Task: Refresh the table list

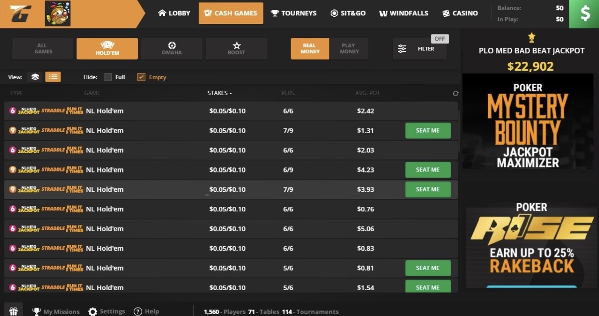Action: 455,93
